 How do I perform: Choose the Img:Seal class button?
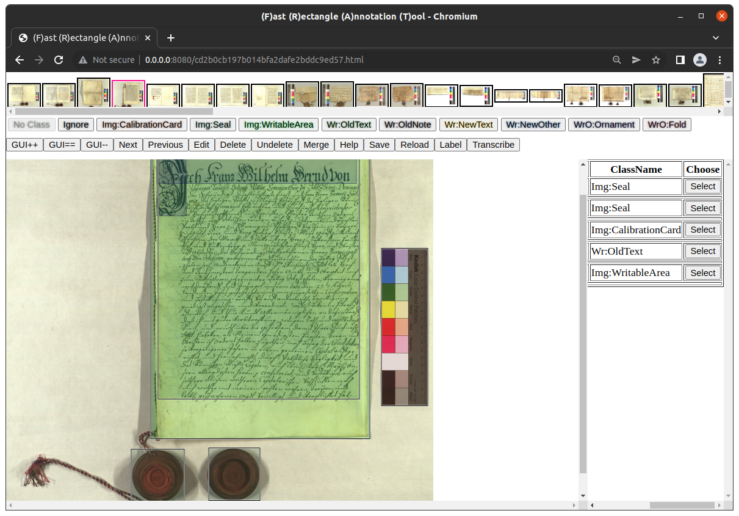click(212, 125)
